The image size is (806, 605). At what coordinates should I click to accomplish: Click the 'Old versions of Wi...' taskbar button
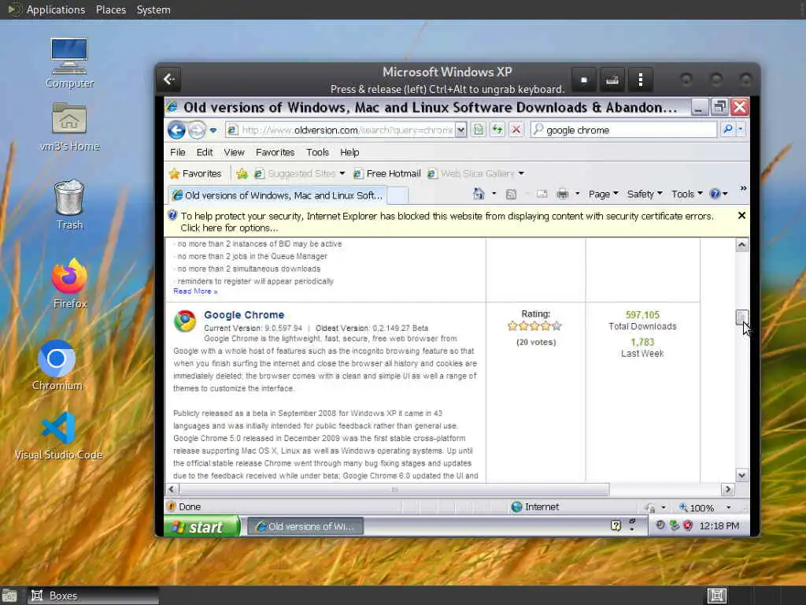coord(305,526)
